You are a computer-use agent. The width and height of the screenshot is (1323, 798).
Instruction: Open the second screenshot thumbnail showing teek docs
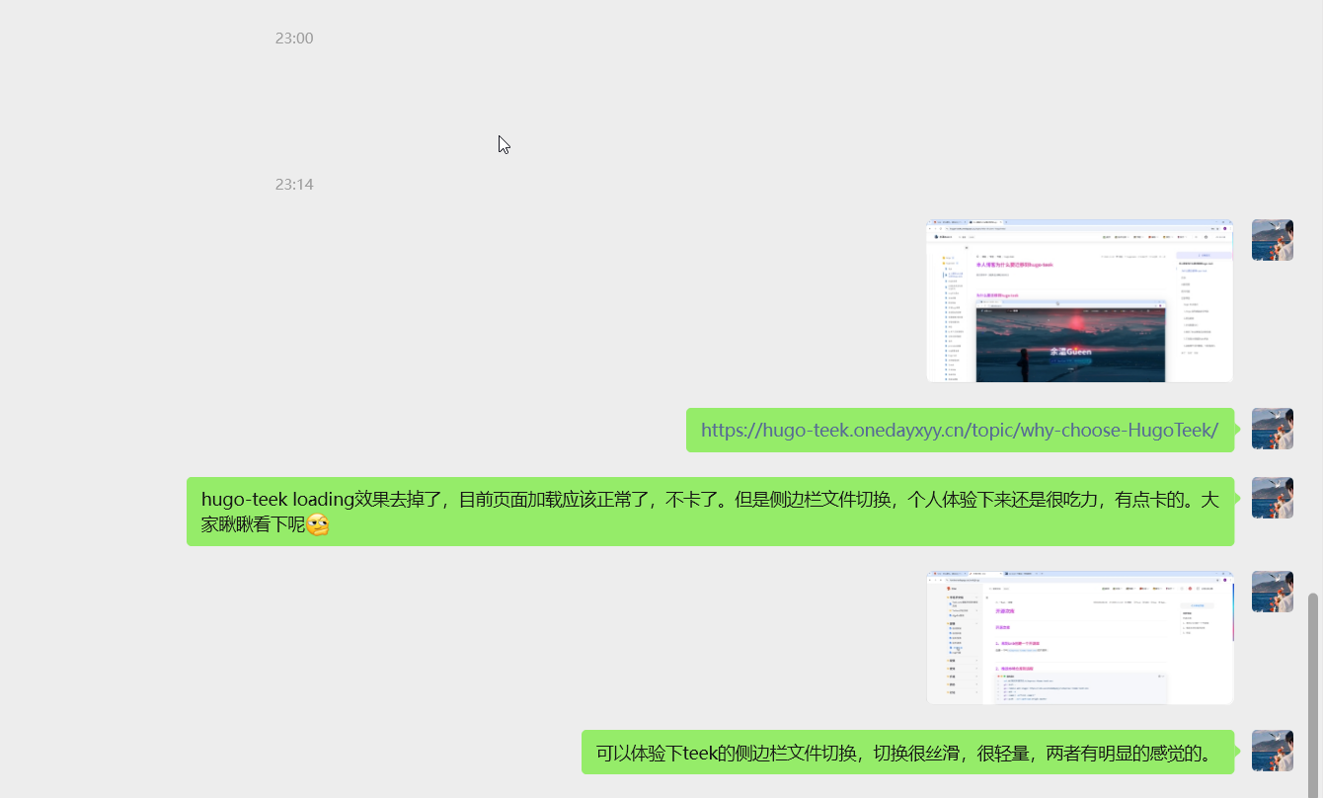pyautogui.click(x=1079, y=637)
